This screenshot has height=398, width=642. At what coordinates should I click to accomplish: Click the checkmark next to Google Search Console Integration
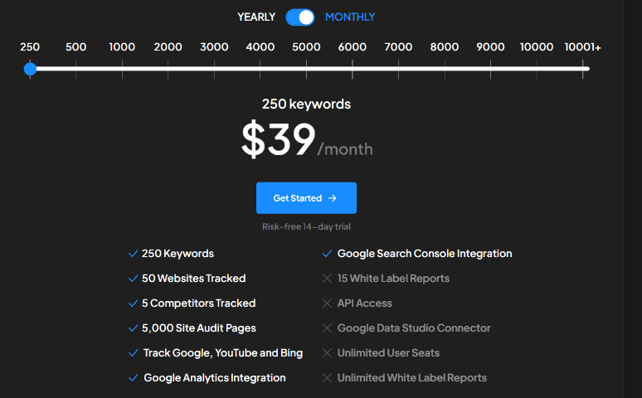point(328,254)
